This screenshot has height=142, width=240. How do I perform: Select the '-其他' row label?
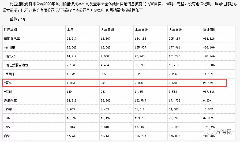coord(8,92)
